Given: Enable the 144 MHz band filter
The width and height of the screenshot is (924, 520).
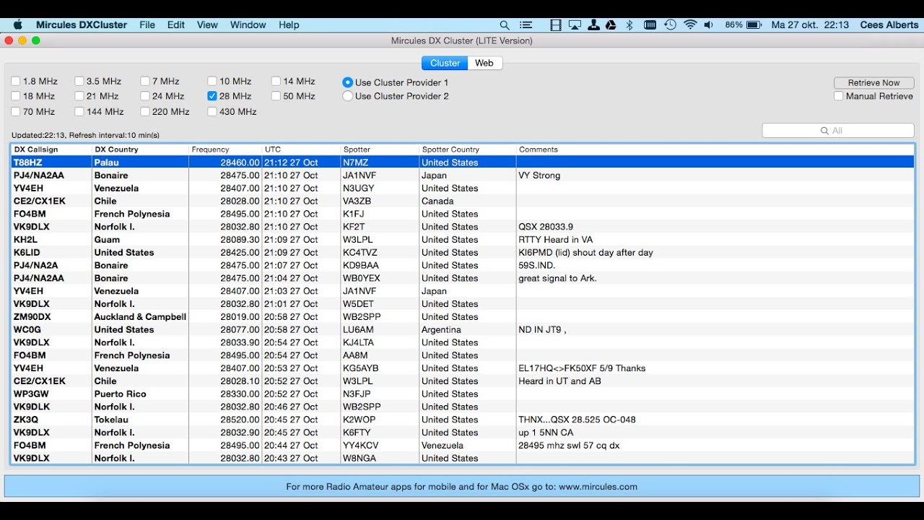Looking at the screenshot, I should pos(79,112).
